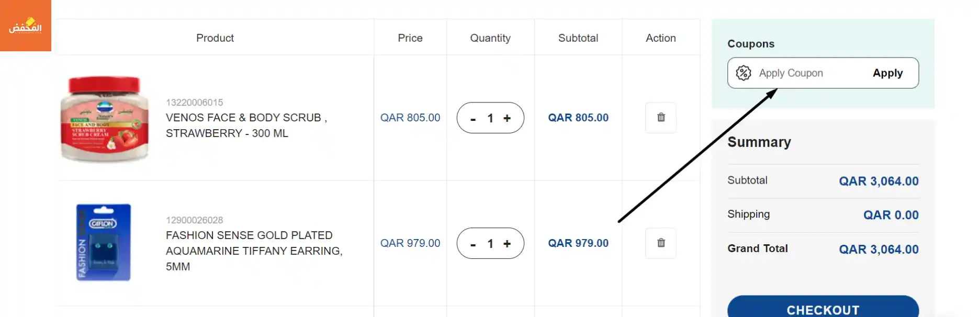The image size is (979, 317).
Task: Apply the entered coupon code
Action: tap(887, 73)
